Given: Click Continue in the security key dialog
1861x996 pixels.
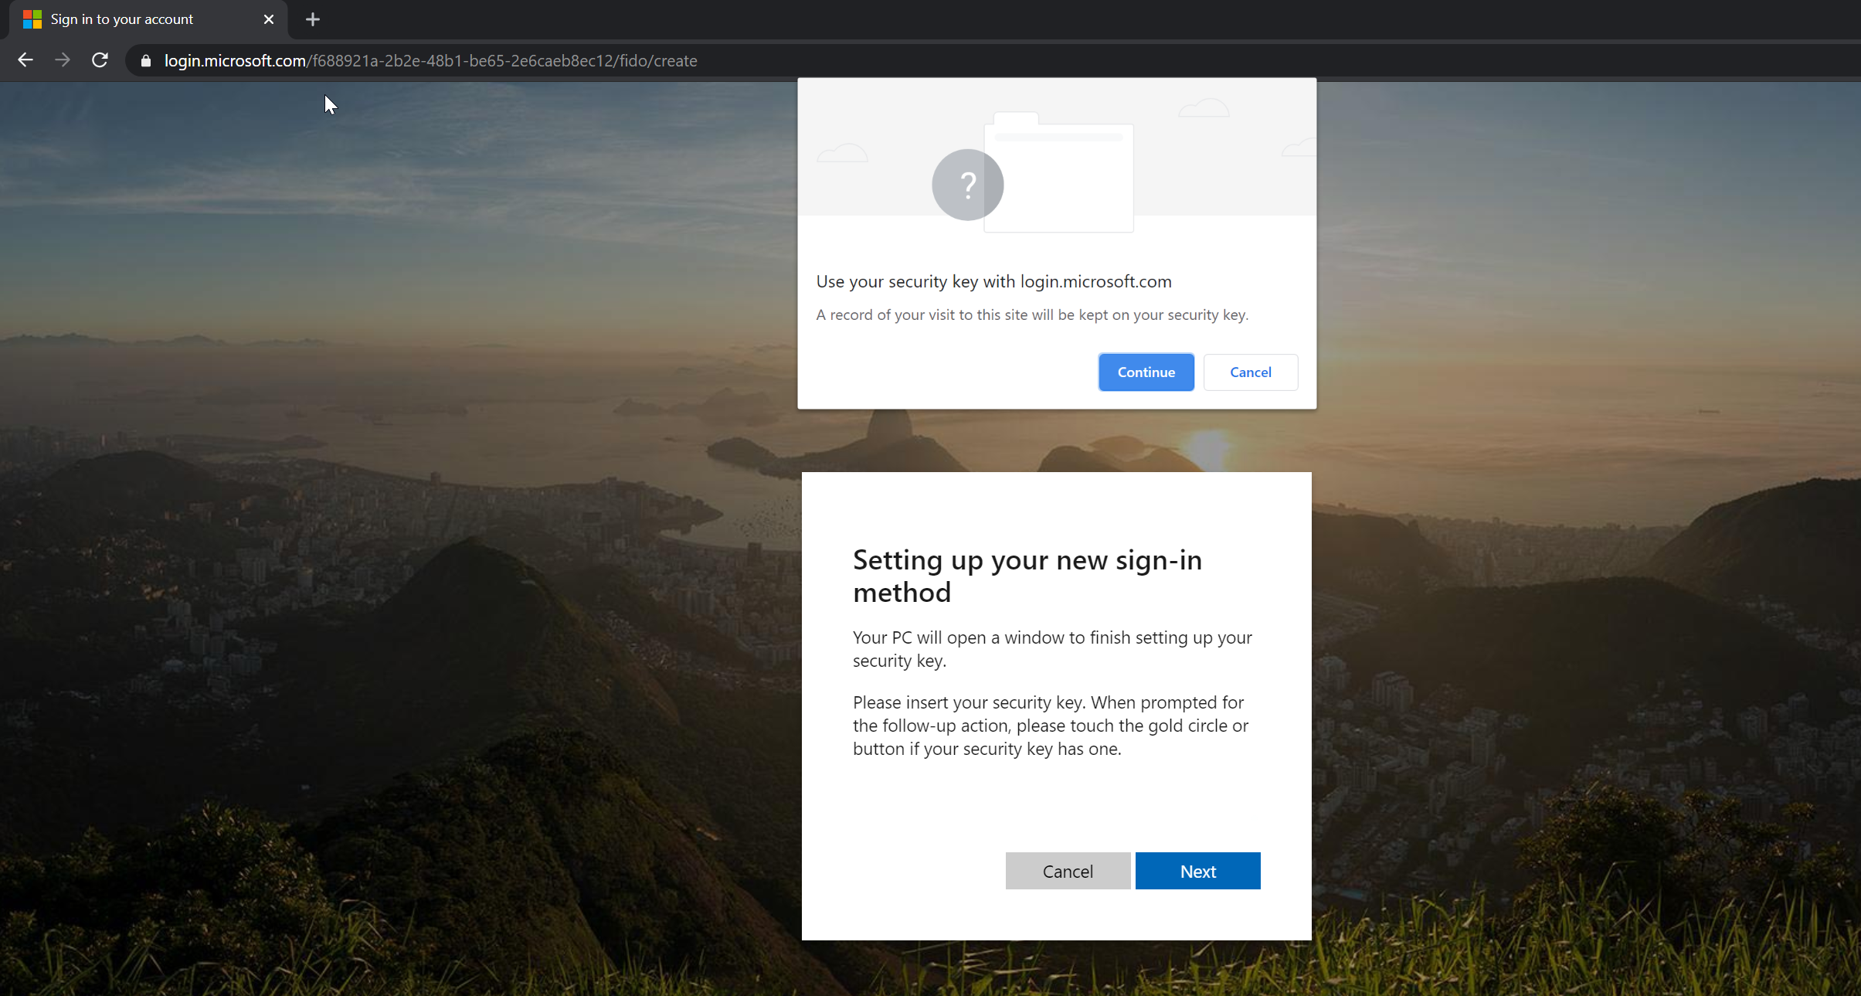Looking at the screenshot, I should pos(1146,372).
